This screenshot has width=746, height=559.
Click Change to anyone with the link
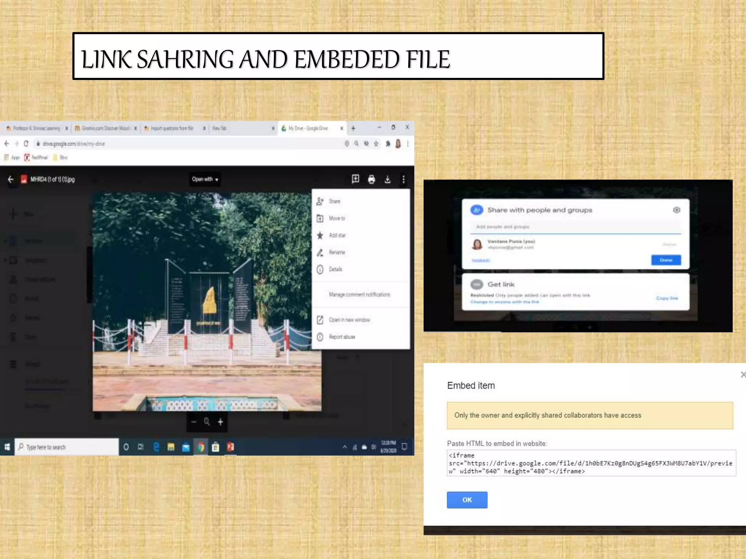[x=504, y=302]
